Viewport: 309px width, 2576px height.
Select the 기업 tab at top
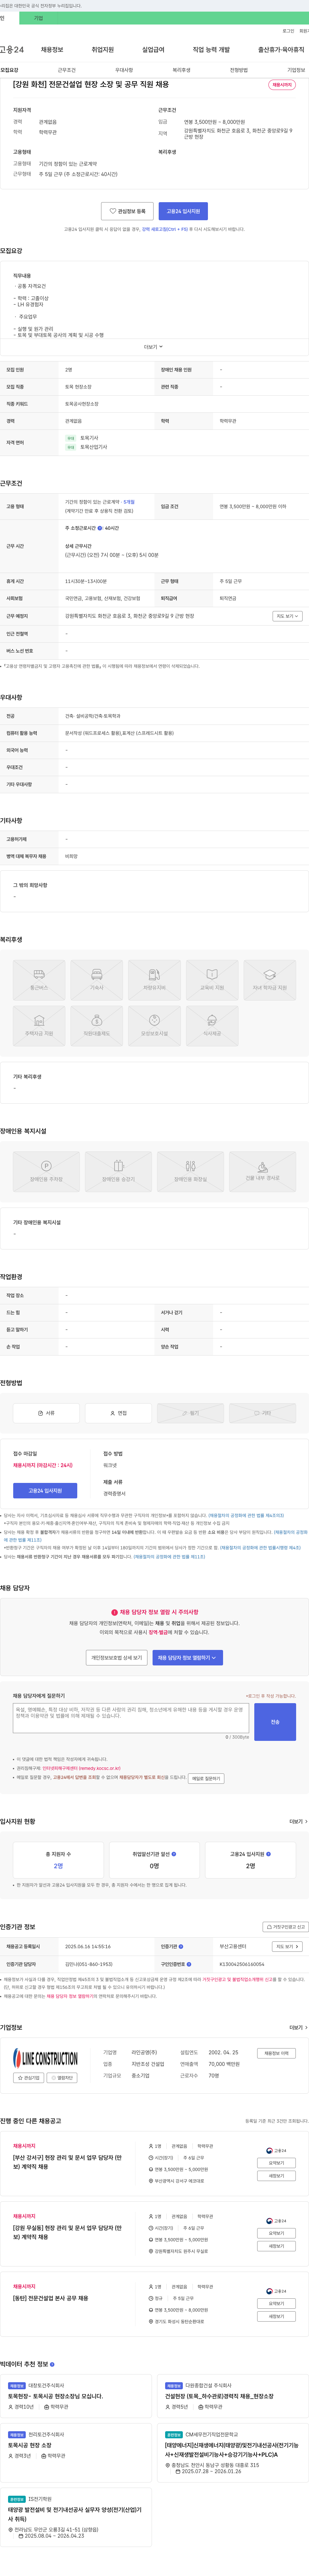click(x=39, y=18)
